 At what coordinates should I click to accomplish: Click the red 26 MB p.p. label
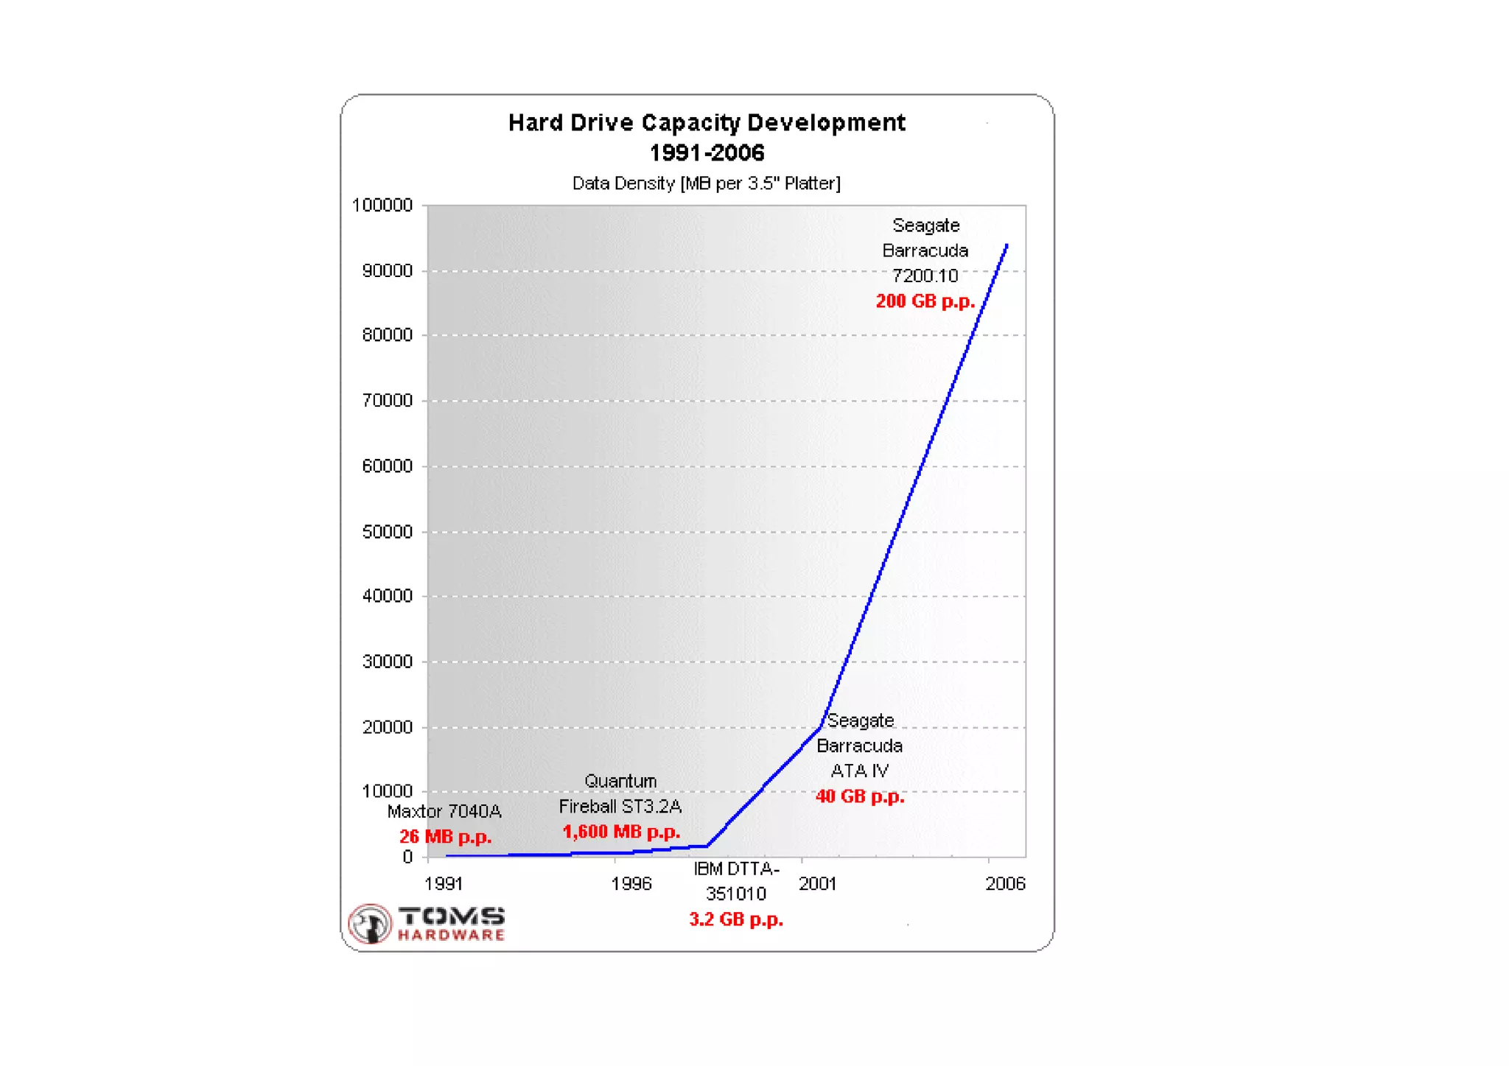(445, 837)
